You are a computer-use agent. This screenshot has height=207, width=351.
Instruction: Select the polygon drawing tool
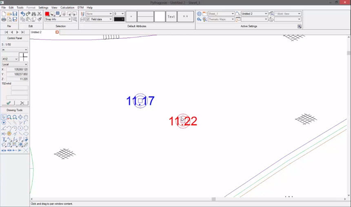coord(26,134)
